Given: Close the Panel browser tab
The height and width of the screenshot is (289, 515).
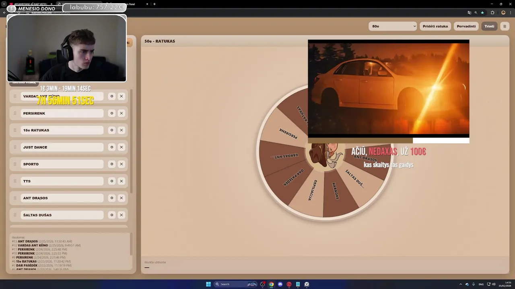Looking at the screenshot, I should point(147,4).
